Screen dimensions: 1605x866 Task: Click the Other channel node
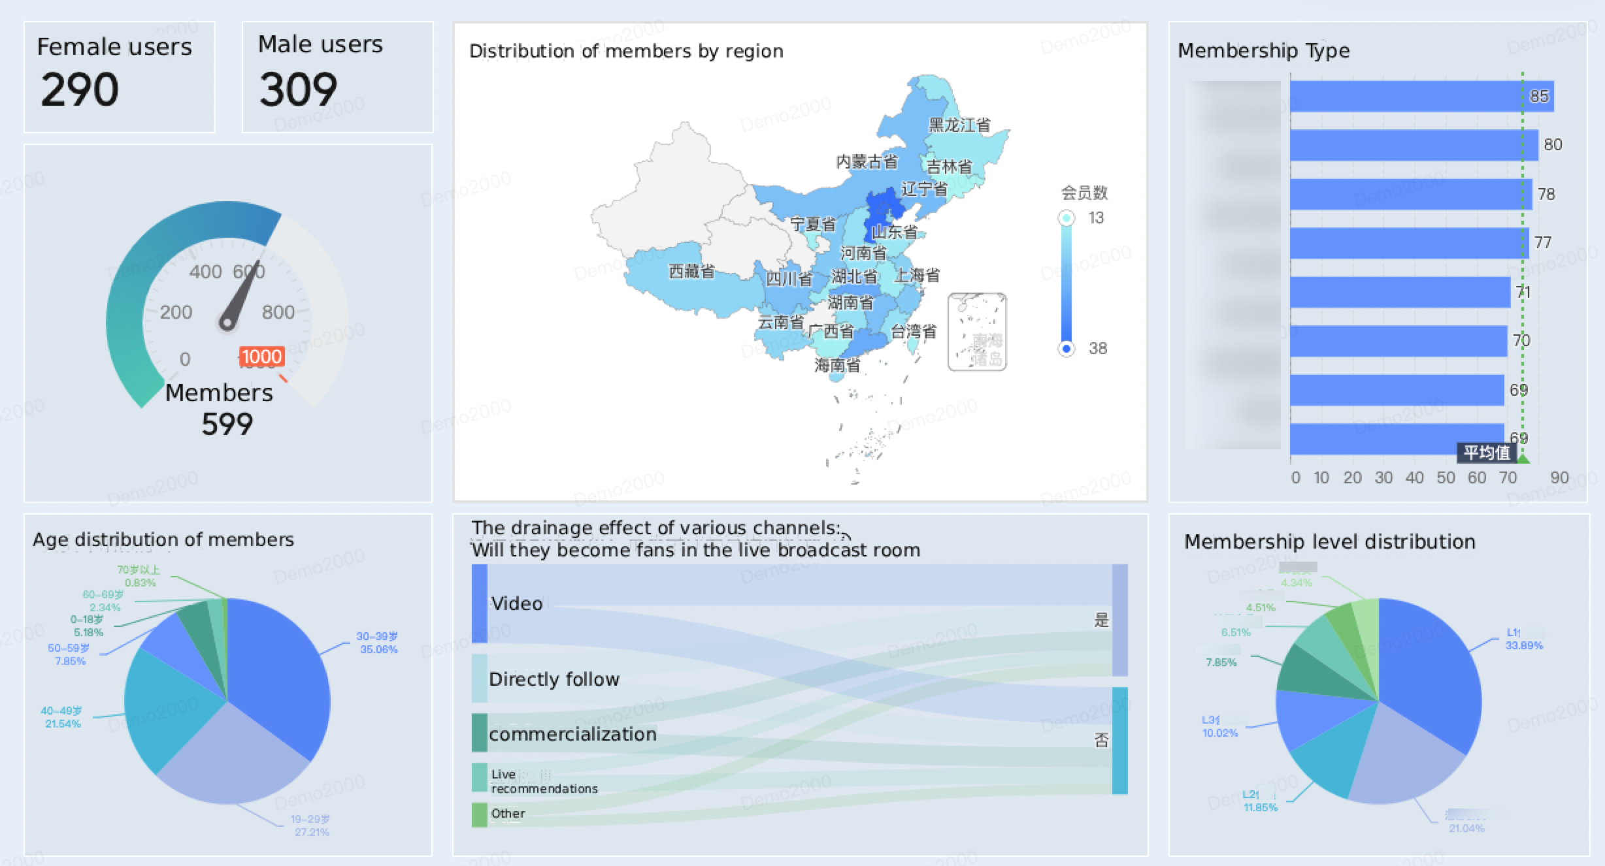pos(479,814)
